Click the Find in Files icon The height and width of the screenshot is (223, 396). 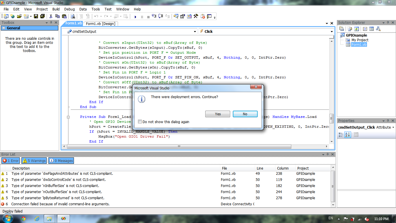[x=73, y=16]
